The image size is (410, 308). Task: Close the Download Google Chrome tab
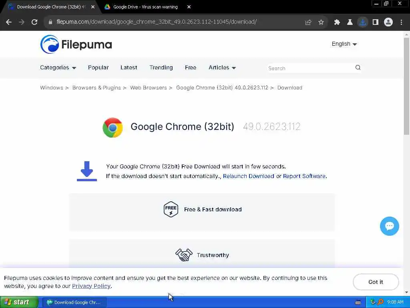(93, 7)
